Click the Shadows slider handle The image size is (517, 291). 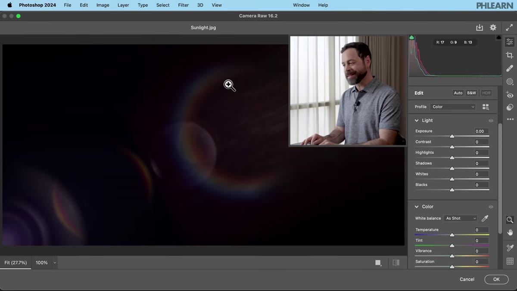tap(452, 168)
